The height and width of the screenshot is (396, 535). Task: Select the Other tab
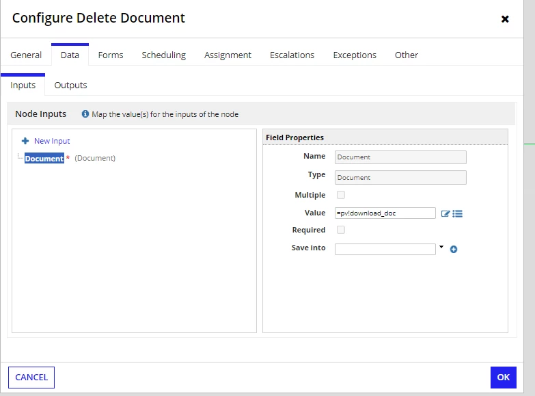tap(407, 55)
